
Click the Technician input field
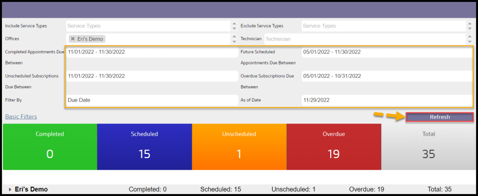point(365,40)
